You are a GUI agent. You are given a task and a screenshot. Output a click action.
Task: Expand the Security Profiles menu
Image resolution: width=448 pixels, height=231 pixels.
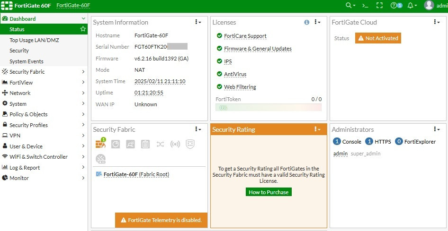click(83, 125)
